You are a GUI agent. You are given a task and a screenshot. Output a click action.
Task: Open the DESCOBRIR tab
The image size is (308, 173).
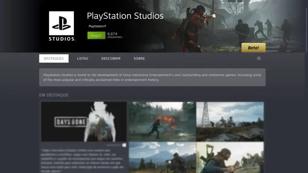click(x=111, y=58)
